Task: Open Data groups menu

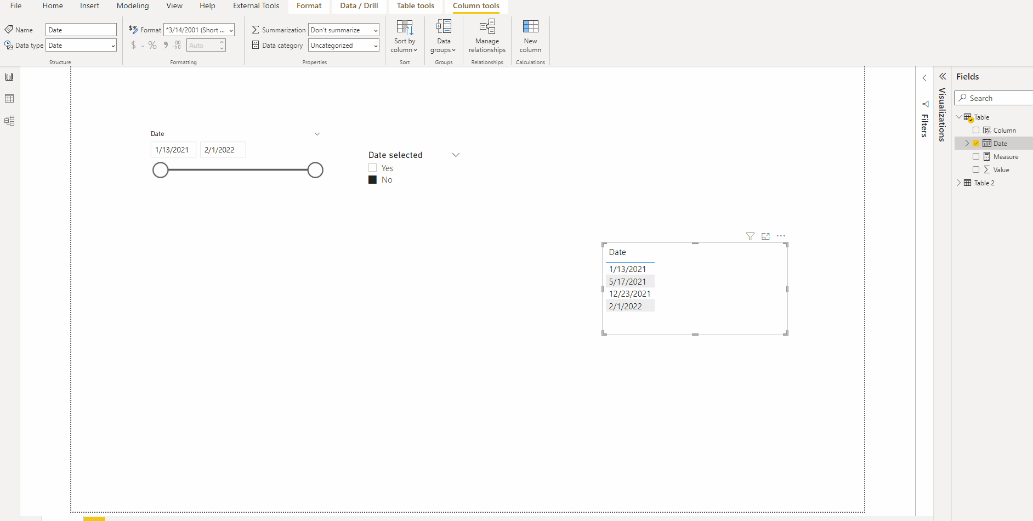Action: (444, 37)
